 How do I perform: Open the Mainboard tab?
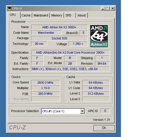[x=41, y=15]
